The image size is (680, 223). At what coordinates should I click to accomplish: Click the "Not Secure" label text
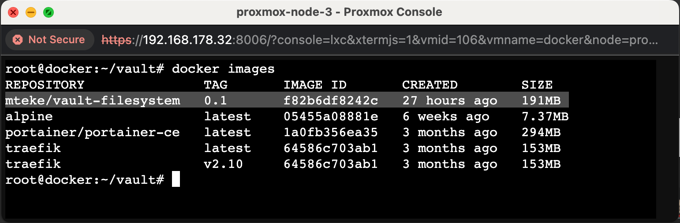56,40
